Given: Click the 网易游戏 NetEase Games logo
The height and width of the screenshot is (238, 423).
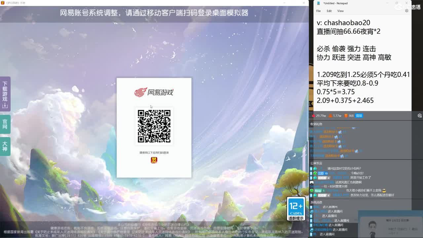Looking at the screenshot, I should pos(154,92).
